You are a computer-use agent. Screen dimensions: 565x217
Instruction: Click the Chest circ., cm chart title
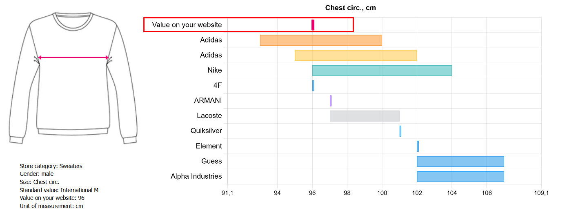(x=350, y=8)
